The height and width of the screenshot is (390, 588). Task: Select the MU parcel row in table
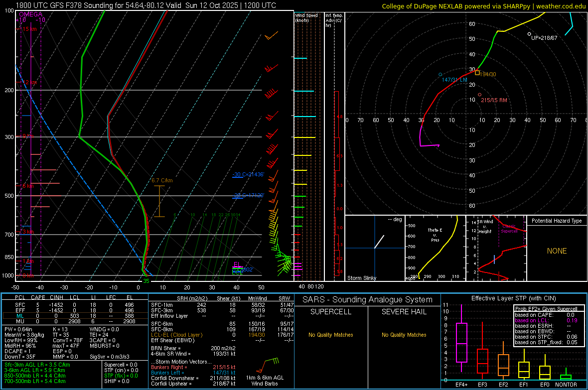(75, 321)
